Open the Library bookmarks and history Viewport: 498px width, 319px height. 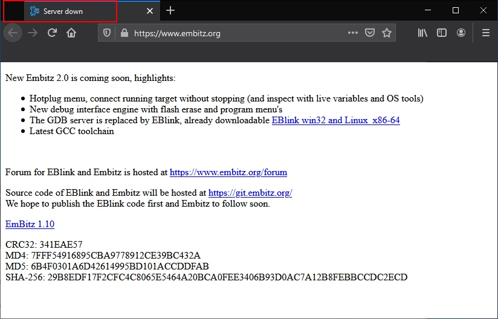422,33
